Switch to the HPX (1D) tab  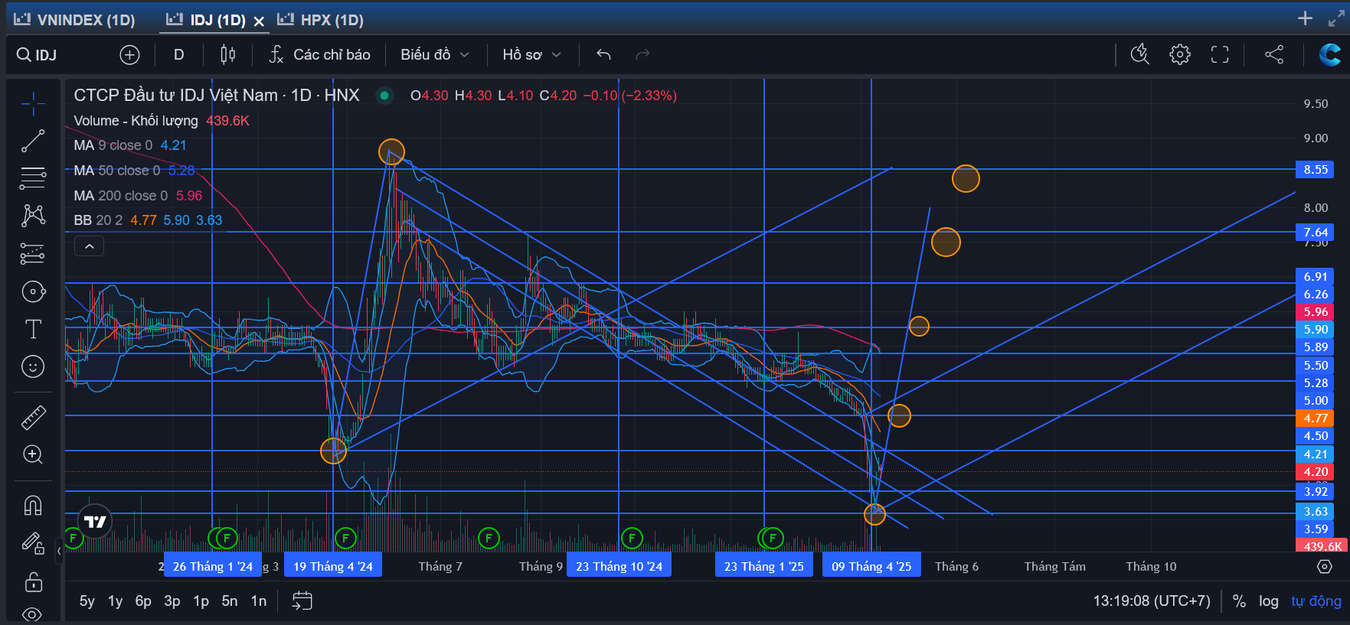[321, 20]
